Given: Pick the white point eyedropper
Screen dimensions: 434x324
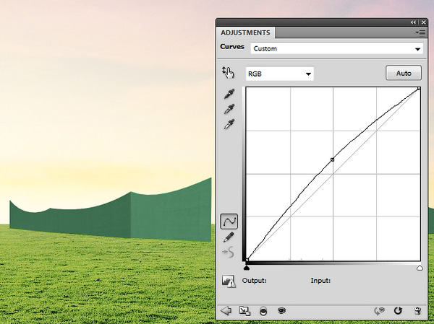Looking at the screenshot, I should (x=229, y=124).
